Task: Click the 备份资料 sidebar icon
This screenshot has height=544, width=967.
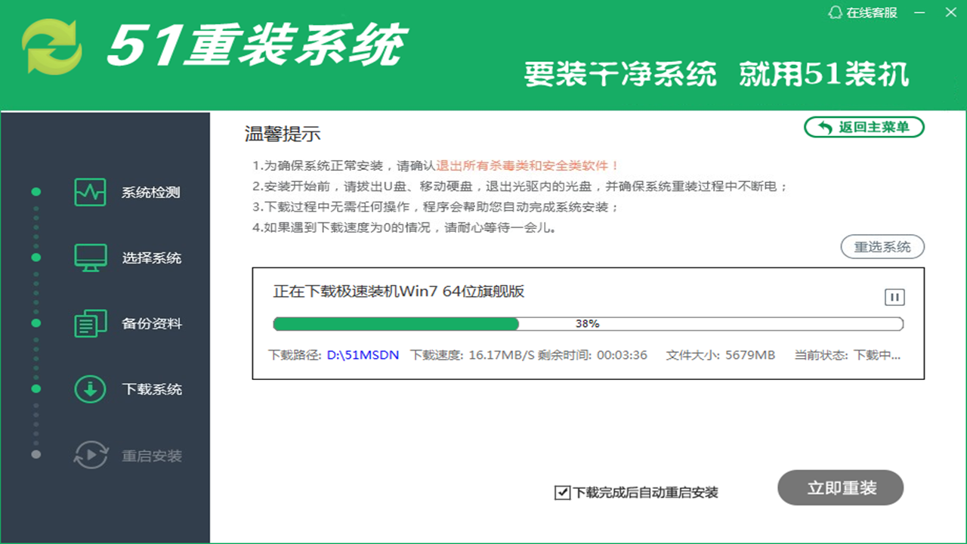Action: point(91,323)
